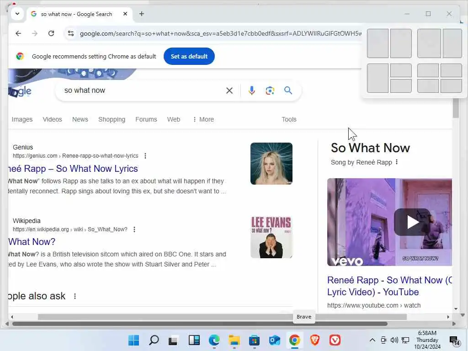Click the vertical scrollbar down arrow
468x351 pixels.
(x=456, y=309)
